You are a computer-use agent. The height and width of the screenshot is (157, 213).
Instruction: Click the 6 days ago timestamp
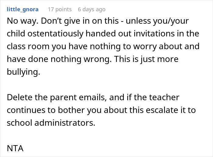[x=92, y=9]
